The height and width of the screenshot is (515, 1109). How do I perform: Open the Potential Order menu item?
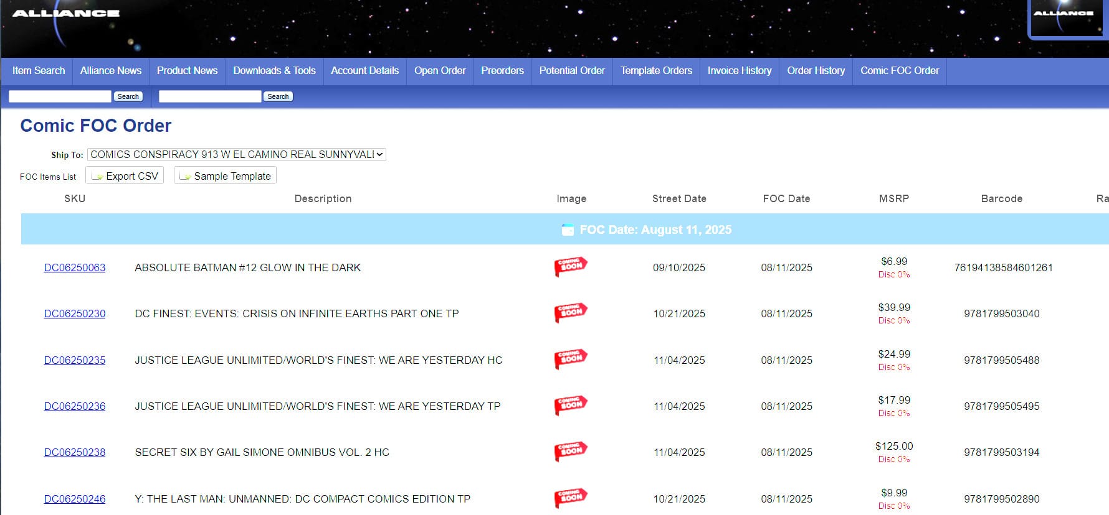[x=571, y=71]
